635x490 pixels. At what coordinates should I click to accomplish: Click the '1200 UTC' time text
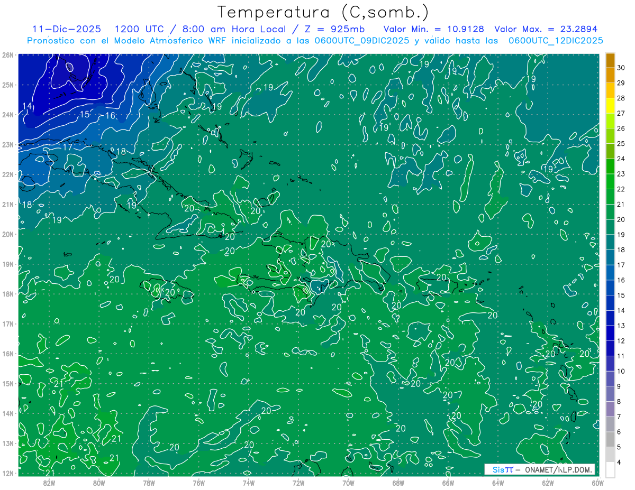140,29
